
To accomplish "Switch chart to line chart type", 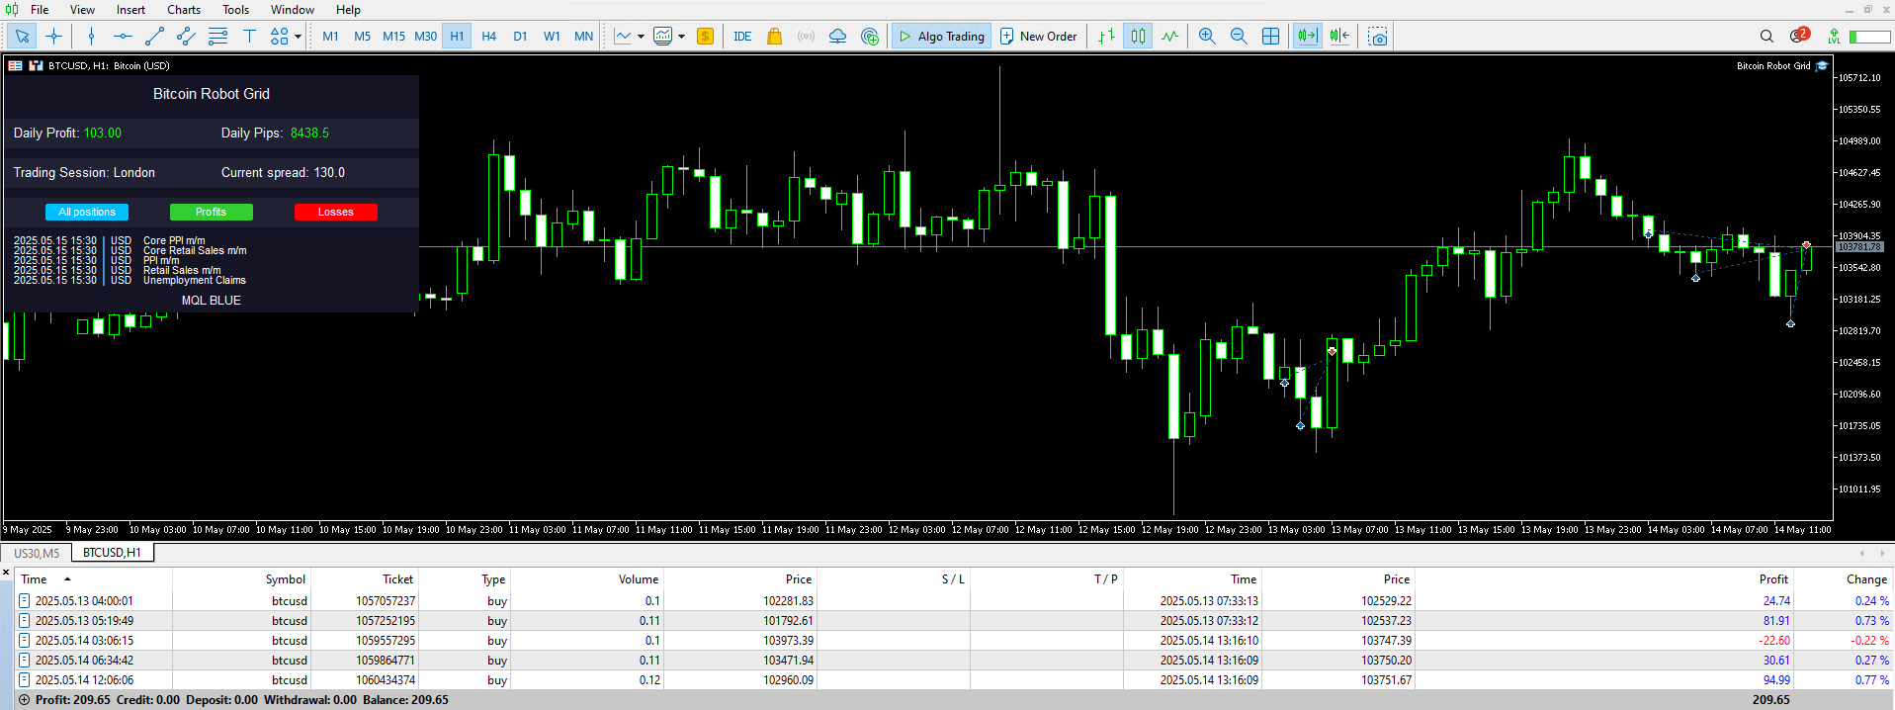I will click(x=1170, y=37).
